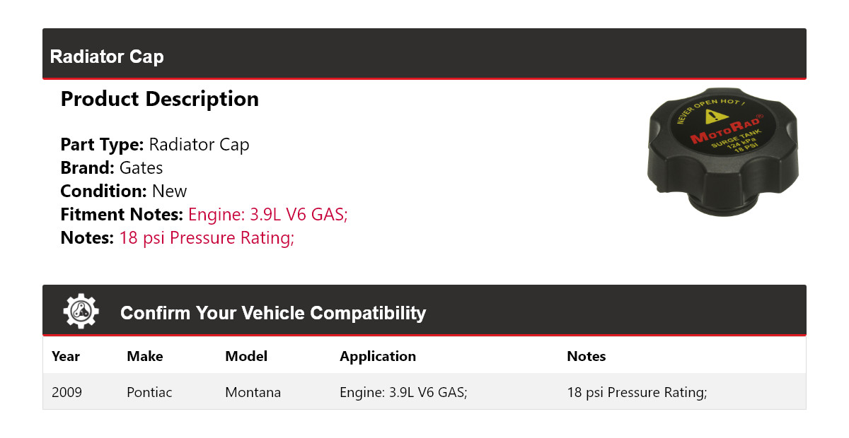The image size is (849, 438).
Task: Select the red Engine: 3.9L V6 GAS fitment note
Action: (267, 215)
